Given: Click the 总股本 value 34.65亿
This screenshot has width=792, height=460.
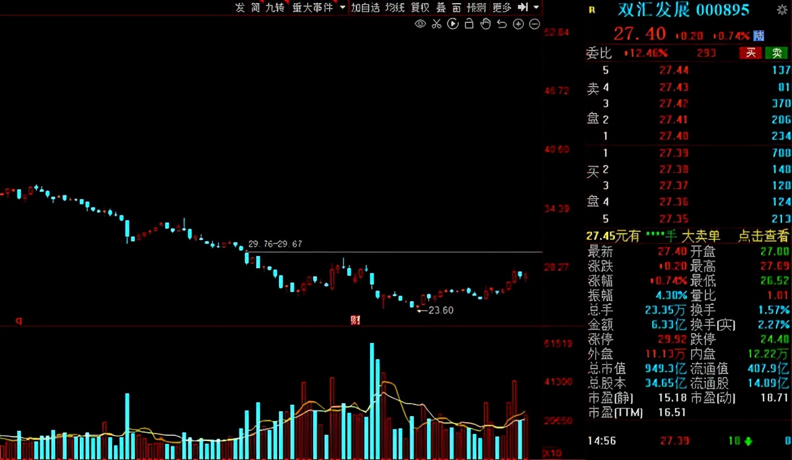Looking at the screenshot, I should (666, 383).
